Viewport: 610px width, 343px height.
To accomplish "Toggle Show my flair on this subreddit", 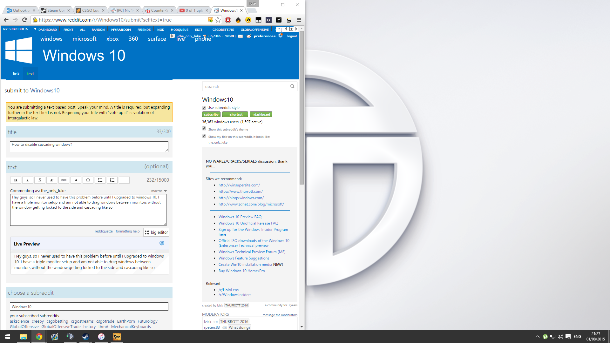I will click(204, 136).
